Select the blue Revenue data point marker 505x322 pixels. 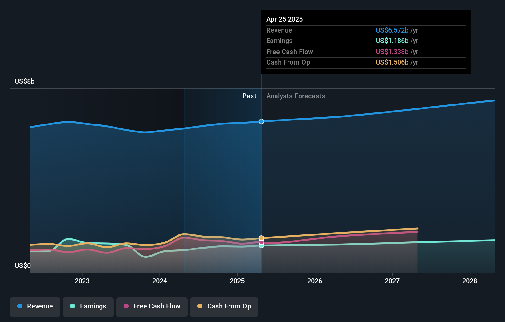pyautogui.click(x=261, y=121)
